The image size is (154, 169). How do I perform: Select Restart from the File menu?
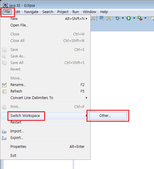(x=50, y=122)
